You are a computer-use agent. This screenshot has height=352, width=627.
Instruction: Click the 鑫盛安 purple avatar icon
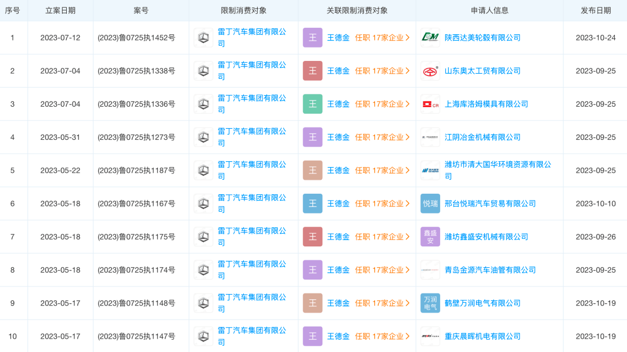coord(430,237)
